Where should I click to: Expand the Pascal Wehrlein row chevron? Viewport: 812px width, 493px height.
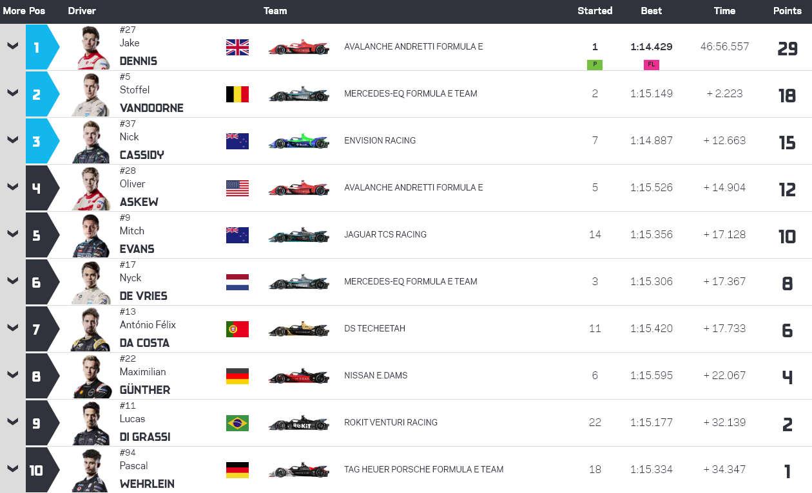[12, 469]
